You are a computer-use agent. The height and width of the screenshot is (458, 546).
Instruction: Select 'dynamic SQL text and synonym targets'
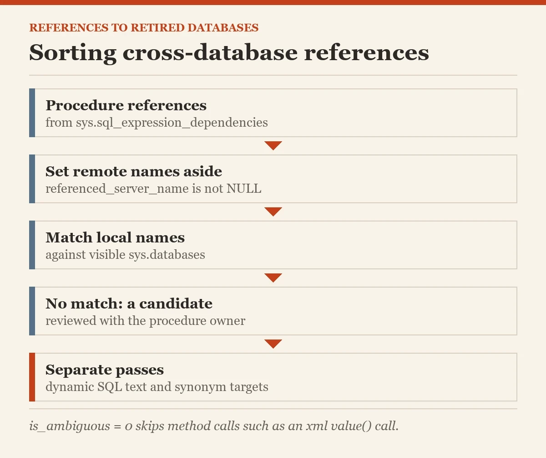coord(157,387)
